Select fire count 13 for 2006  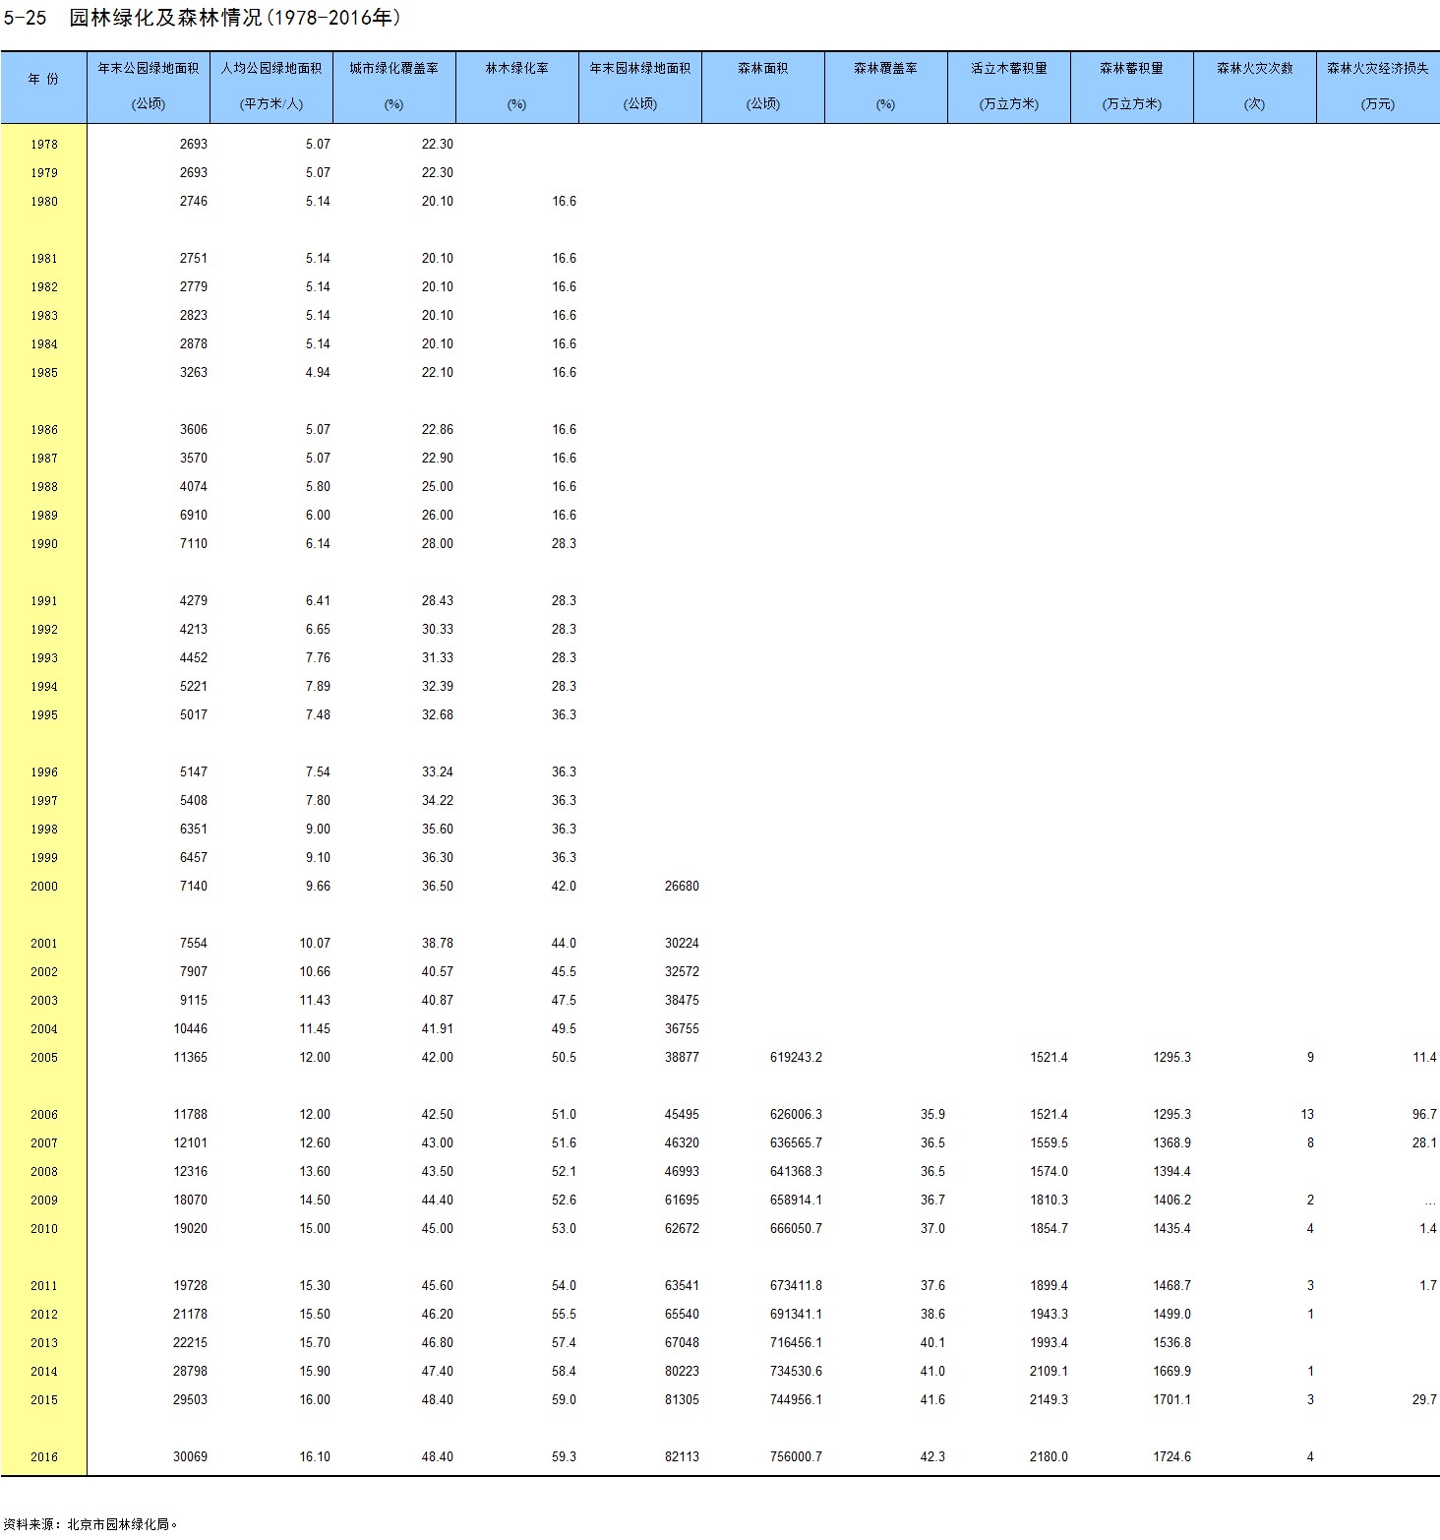pyautogui.click(x=1307, y=1114)
